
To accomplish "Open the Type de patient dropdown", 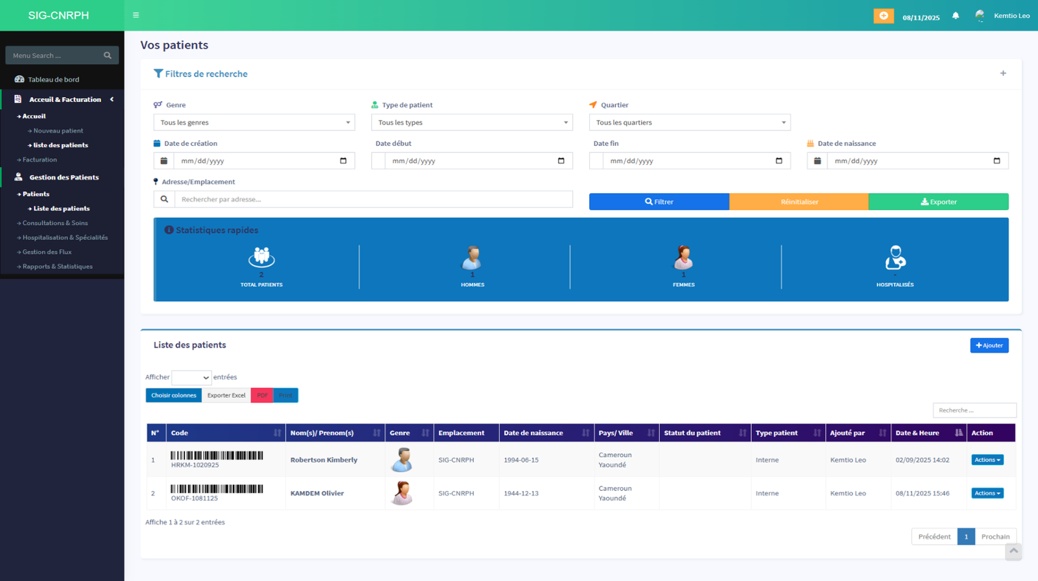I will (x=472, y=123).
